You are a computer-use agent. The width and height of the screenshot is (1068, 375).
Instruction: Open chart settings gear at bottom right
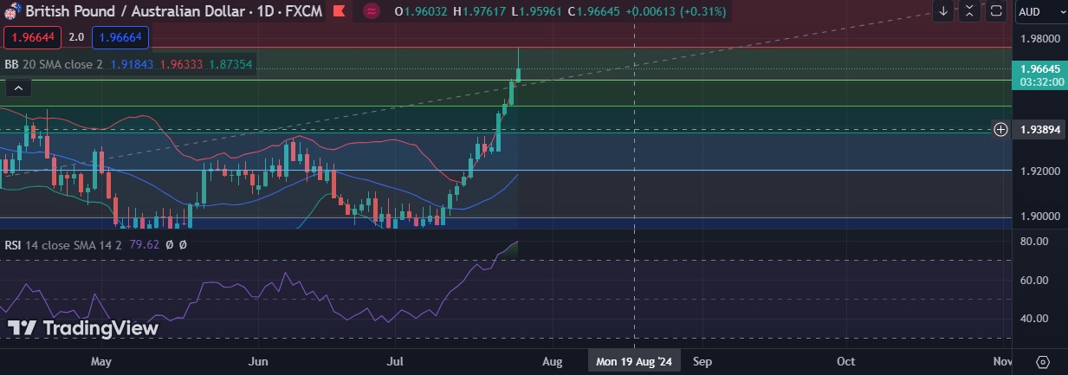click(x=1042, y=361)
